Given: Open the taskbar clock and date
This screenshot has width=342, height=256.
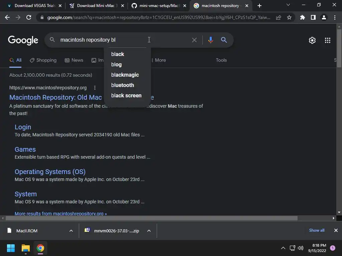Looking at the screenshot, I should coord(317,248).
